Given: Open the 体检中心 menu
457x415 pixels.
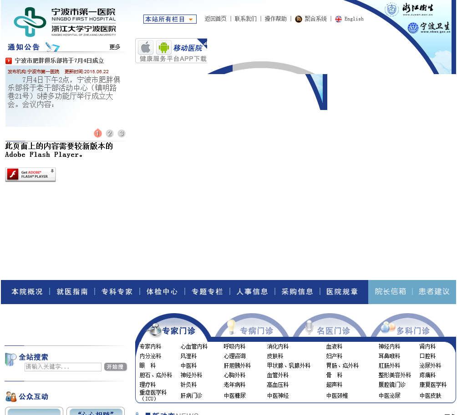Looking at the screenshot, I should coord(162,292).
